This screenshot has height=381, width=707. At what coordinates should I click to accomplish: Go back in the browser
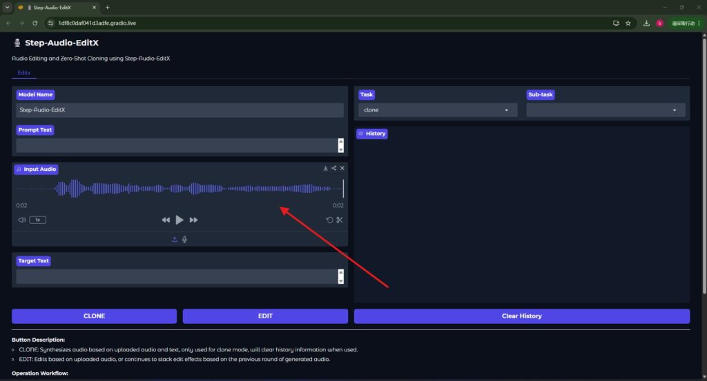point(8,23)
